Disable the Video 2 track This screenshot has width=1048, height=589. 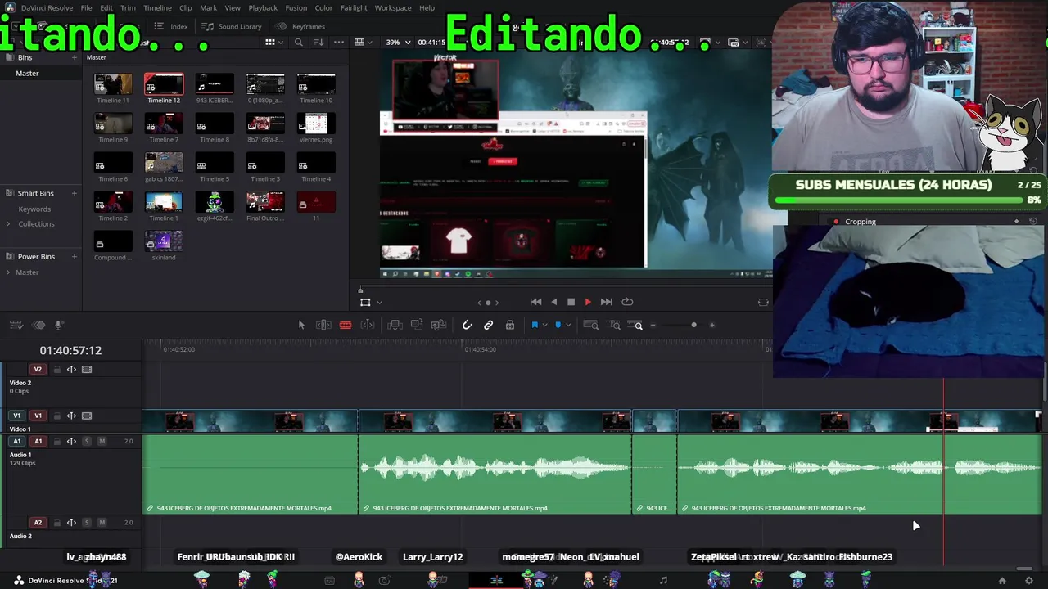(87, 370)
